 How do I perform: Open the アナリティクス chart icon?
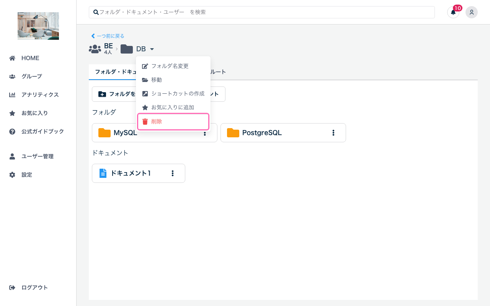pyautogui.click(x=13, y=94)
